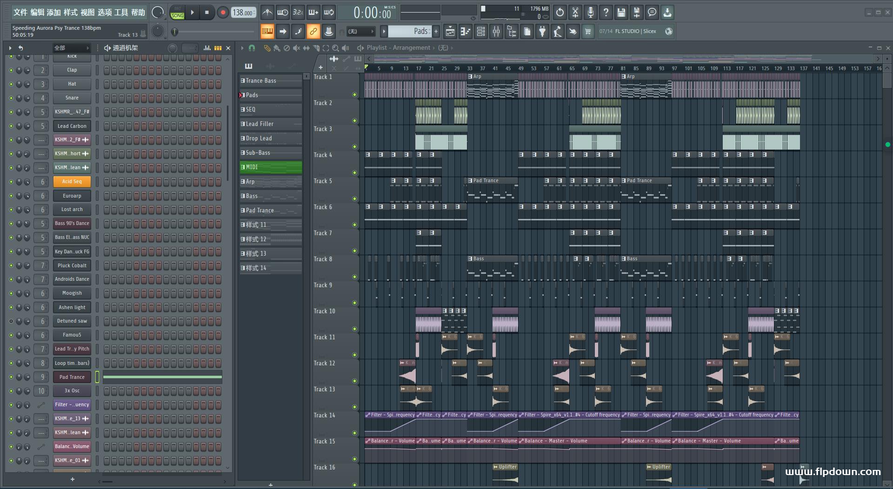The width and height of the screenshot is (893, 489).
Task: Toggle the countdown before recording icon
Action: (298, 13)
